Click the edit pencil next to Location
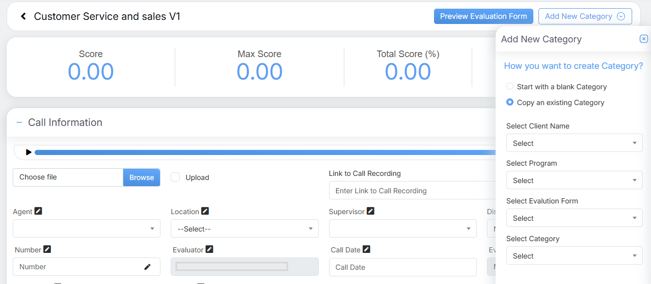The image size is (651, 284). coord(205,211)
